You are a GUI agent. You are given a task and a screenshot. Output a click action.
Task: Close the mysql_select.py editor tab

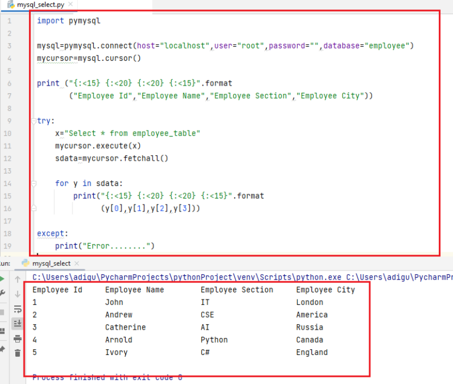[71, 4]
